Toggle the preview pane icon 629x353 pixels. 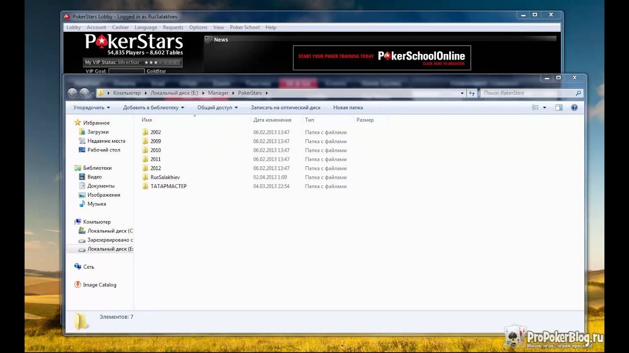pos(559,107)
